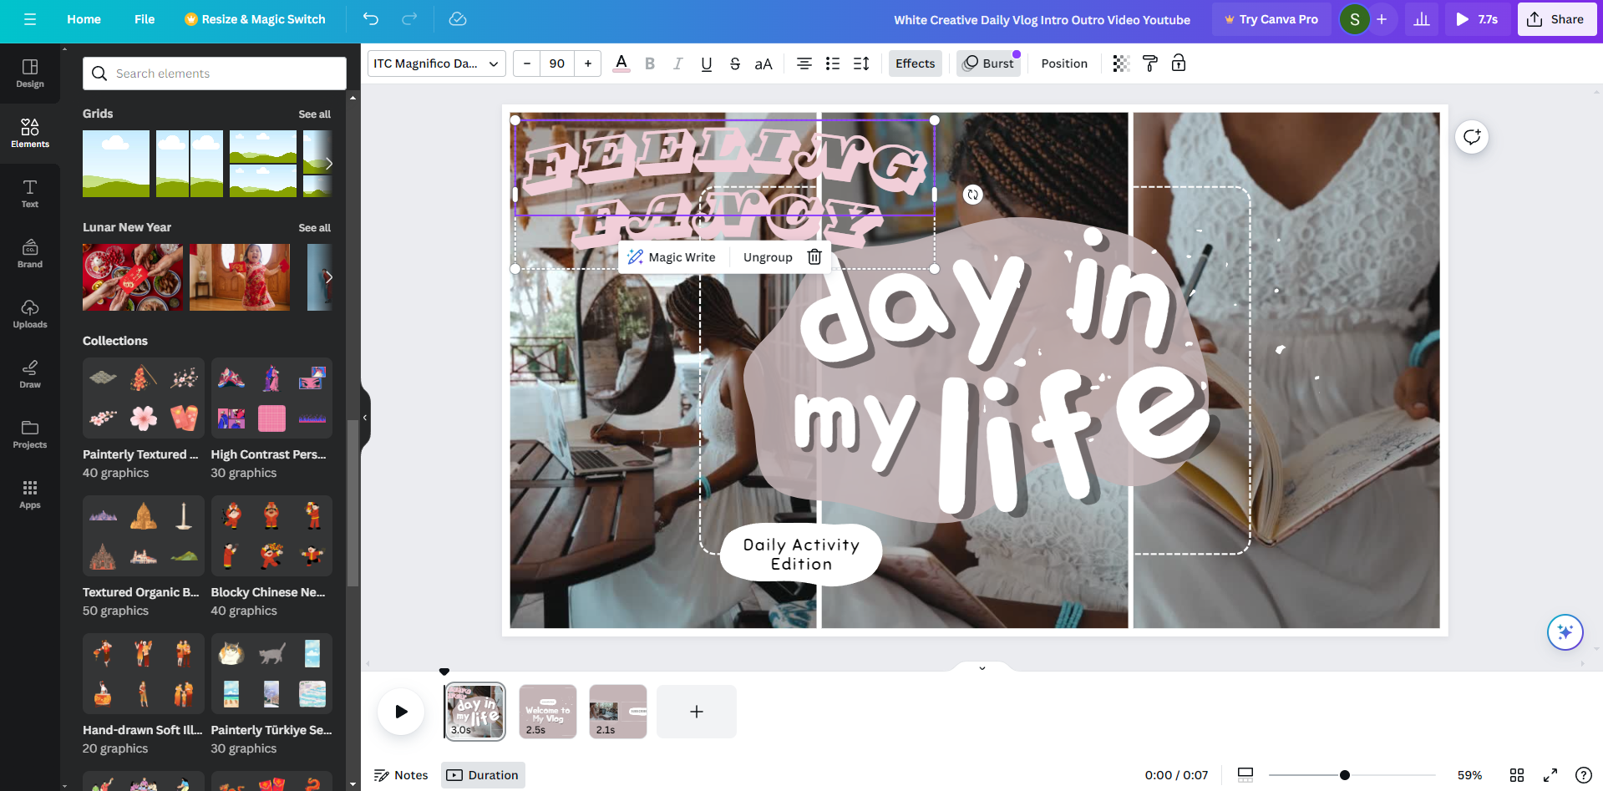The width and height of the screenshot is (1603, 791).
Task: Add a collaborator with plus icon
Action: [x=1382, y=19]
